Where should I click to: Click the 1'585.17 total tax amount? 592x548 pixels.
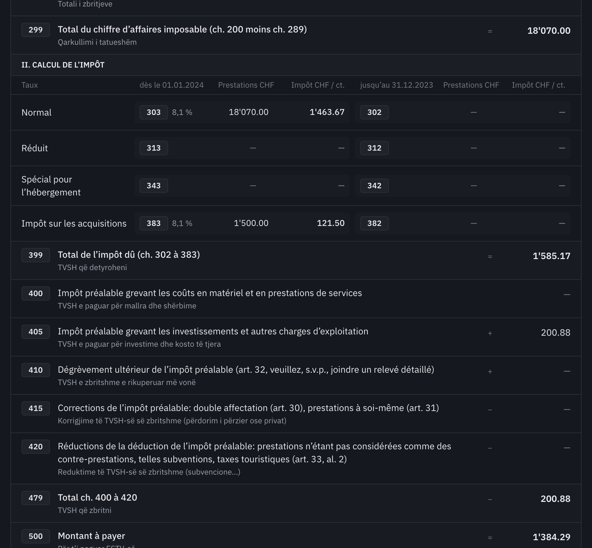point(551,256)
